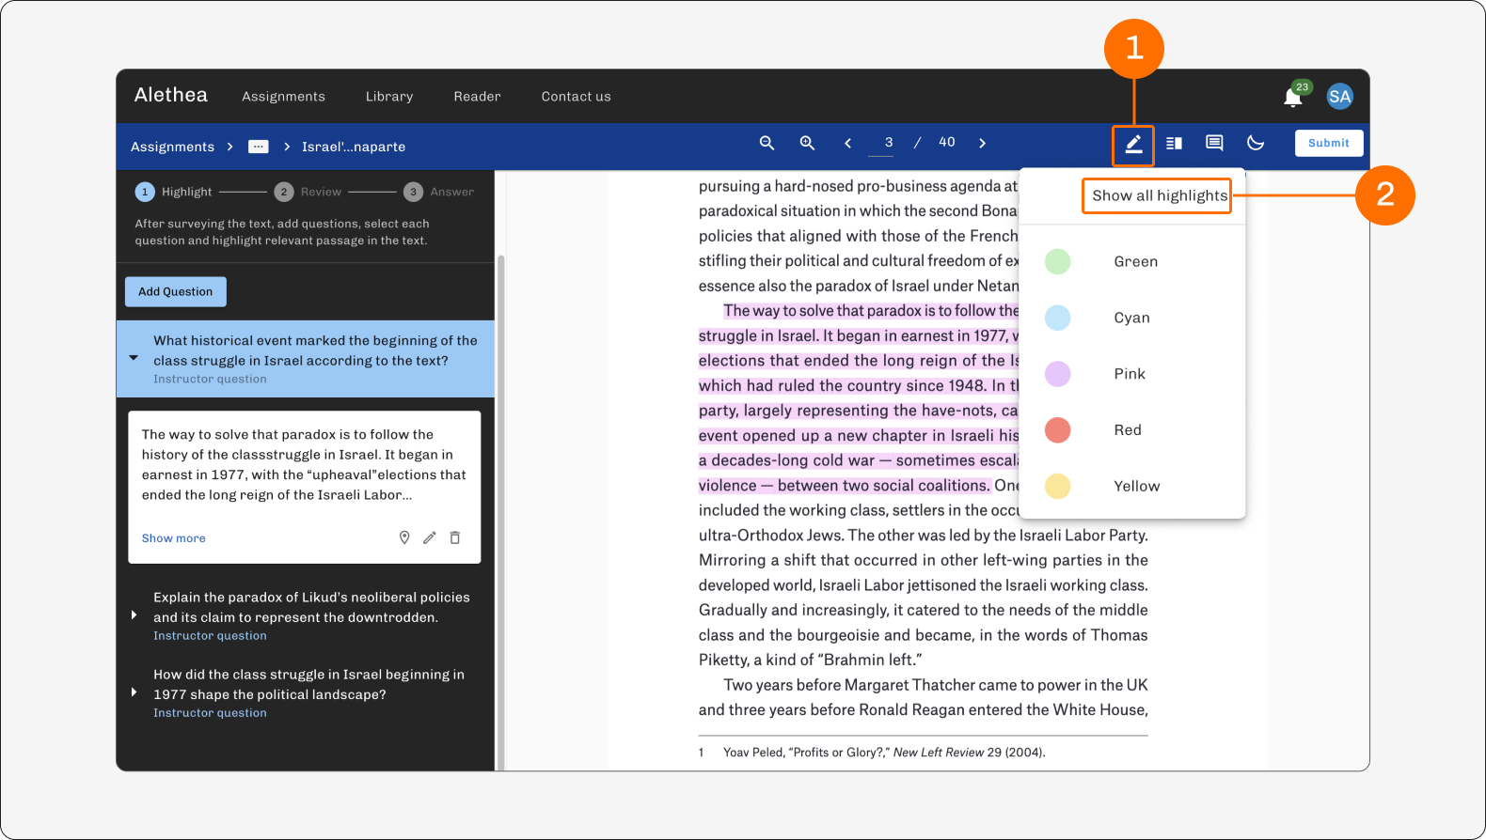Collapse the historical event question
Image resolution: width=1486 pixels, height=840 pixels.
coord(134,358)
